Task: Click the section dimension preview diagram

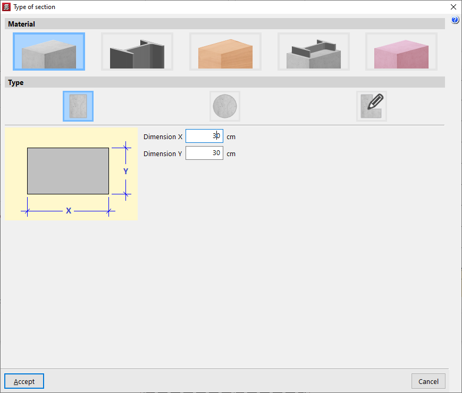Action: click(71, 174)
